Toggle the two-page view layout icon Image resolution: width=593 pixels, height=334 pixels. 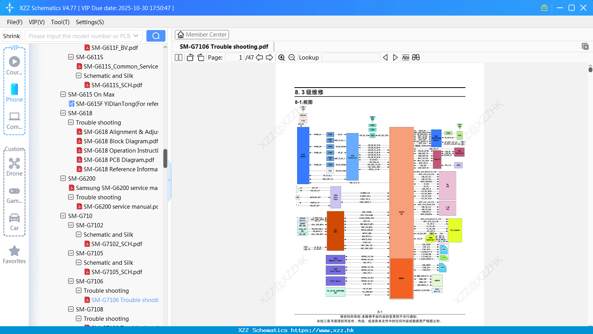click(179, 58)
